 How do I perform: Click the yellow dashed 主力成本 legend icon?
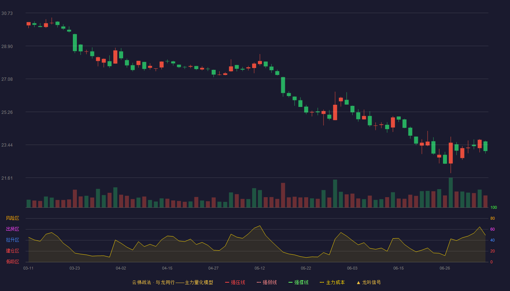322,282
